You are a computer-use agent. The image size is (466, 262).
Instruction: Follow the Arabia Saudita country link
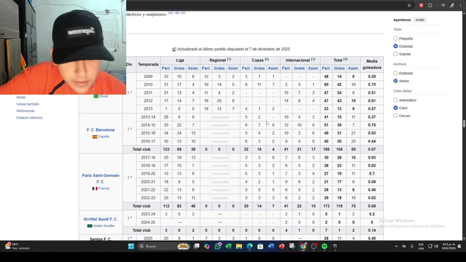(x=104, y=226)
